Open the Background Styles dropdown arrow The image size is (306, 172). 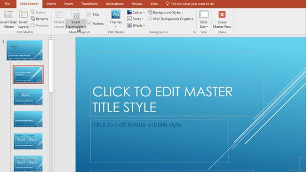pos(183,13)
